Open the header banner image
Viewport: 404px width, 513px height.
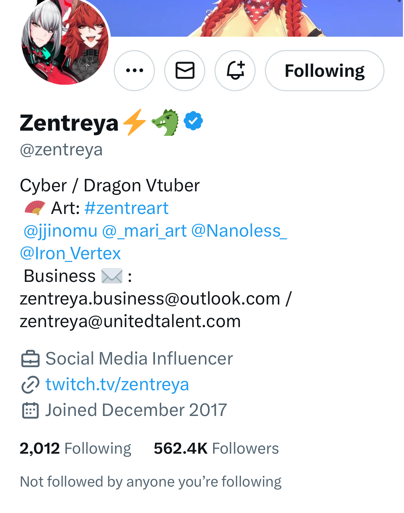[x=257, y=18]
